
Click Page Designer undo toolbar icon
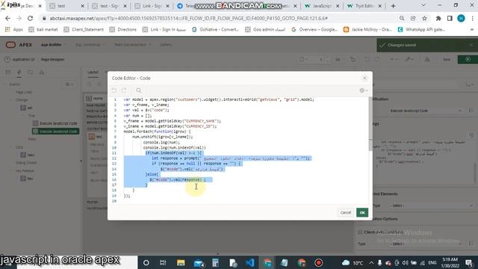click(x=367, y=60)
